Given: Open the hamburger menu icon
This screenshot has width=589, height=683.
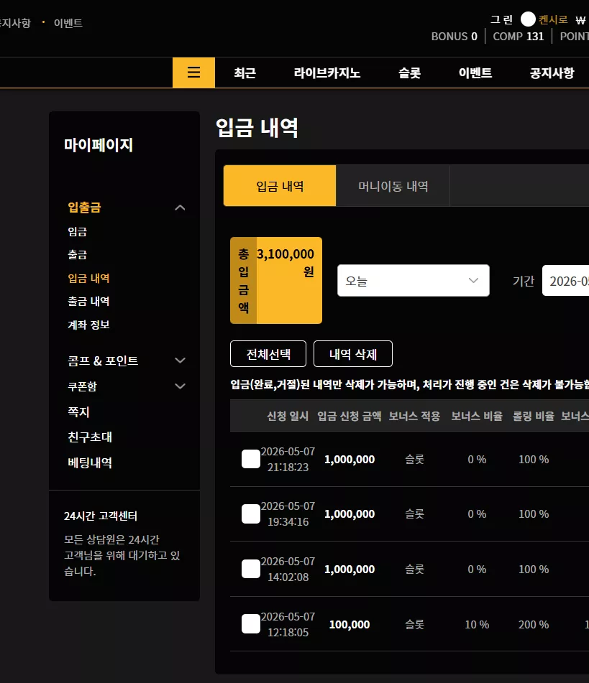Looking at the screenshot, I should (x=193, y=73).
